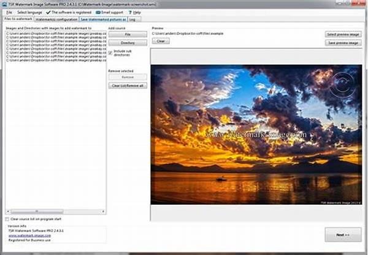Screen dimensions: 368x255
Task: Switch to the Log tab
Action: point(134,20)
